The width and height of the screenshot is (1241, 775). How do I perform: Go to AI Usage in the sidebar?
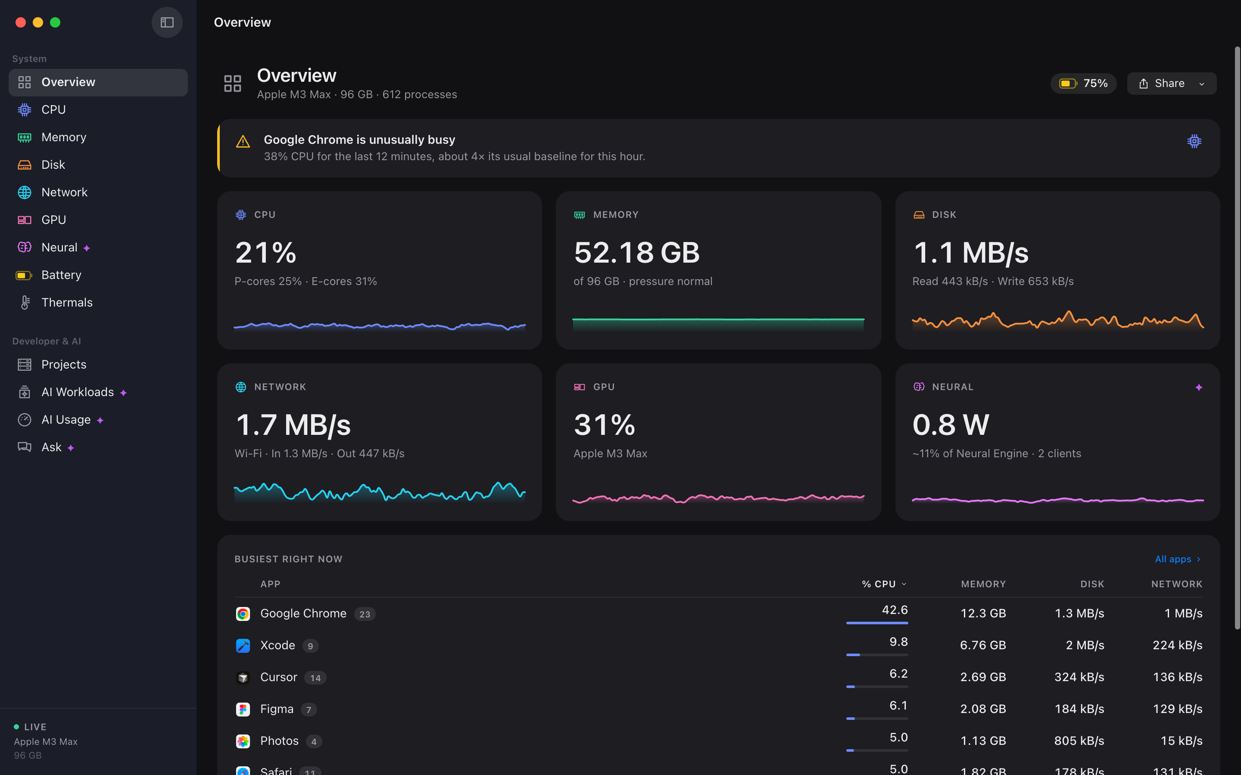tap(98, 420)
